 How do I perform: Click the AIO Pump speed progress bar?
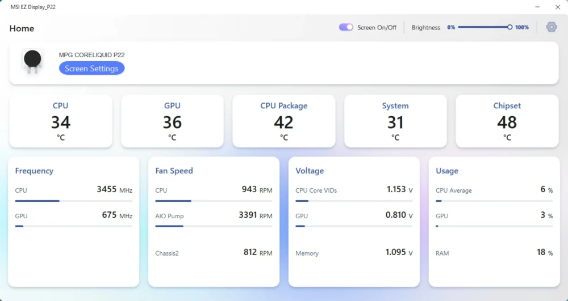(x=214, y=226)
